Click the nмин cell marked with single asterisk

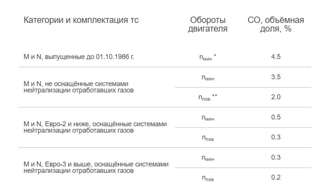[x=208, y=57]
